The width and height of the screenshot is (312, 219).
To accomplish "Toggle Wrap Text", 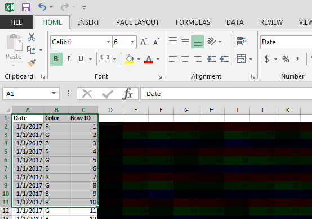I will pos(242,41).
